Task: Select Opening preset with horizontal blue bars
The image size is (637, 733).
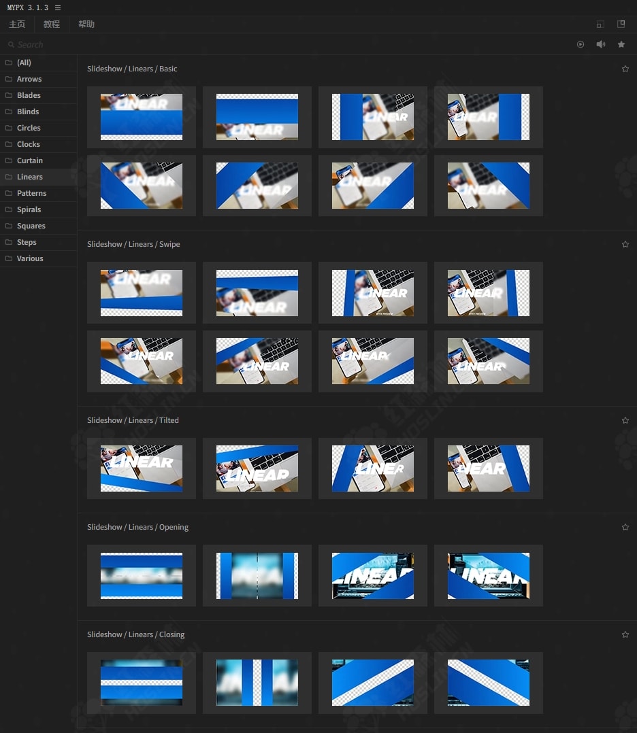Action: tap(142, 575)
